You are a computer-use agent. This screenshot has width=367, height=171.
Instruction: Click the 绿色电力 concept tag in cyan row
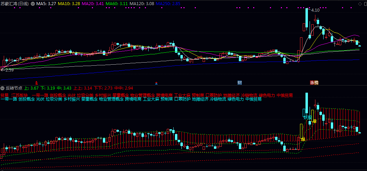[236, 99]
